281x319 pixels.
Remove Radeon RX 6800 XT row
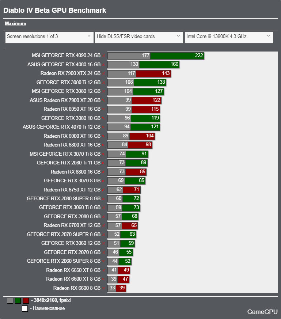103,145
